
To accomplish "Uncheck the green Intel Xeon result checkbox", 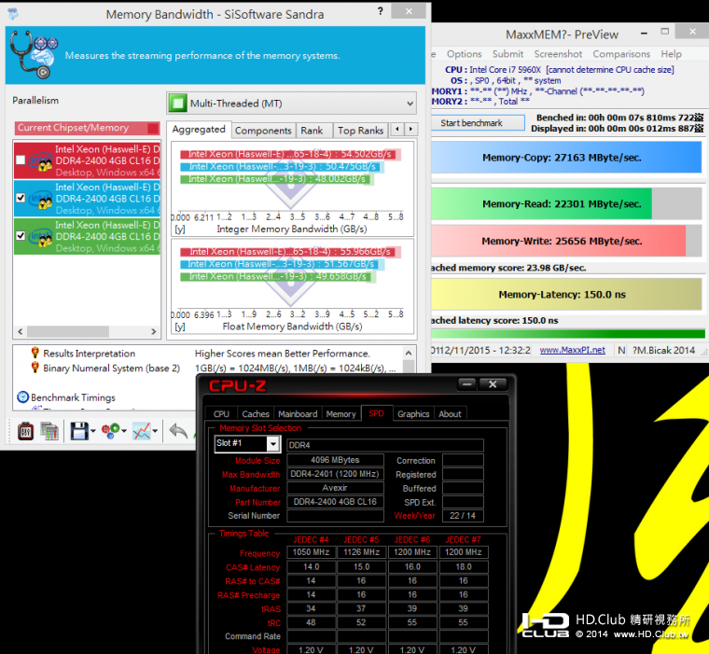I will pyautogui.click(x=21, y=236).
